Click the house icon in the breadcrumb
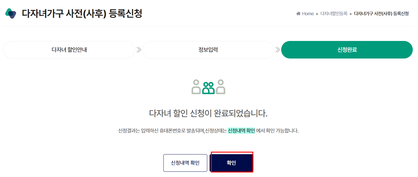This screenshot has width=418, height=177. pos(298,13)
